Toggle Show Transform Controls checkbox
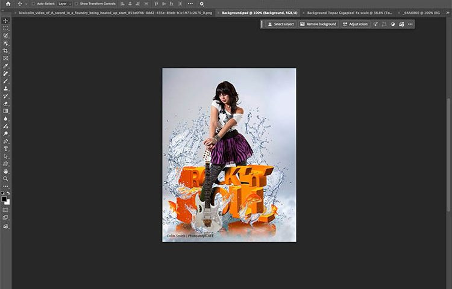Viewport: 452px width, 289px height. pos(77,4)
